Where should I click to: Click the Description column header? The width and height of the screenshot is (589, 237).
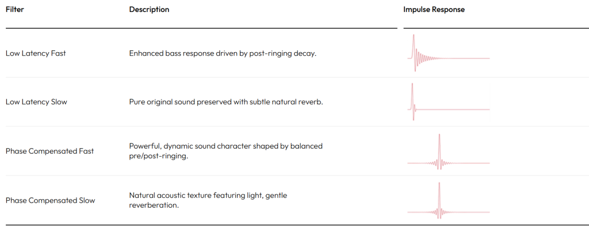(x=149, y=9)
